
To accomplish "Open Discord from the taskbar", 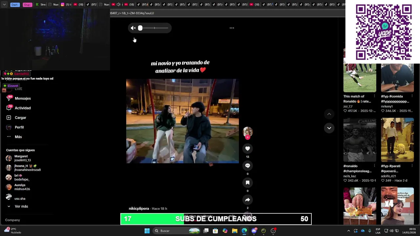I will point(254,231).
